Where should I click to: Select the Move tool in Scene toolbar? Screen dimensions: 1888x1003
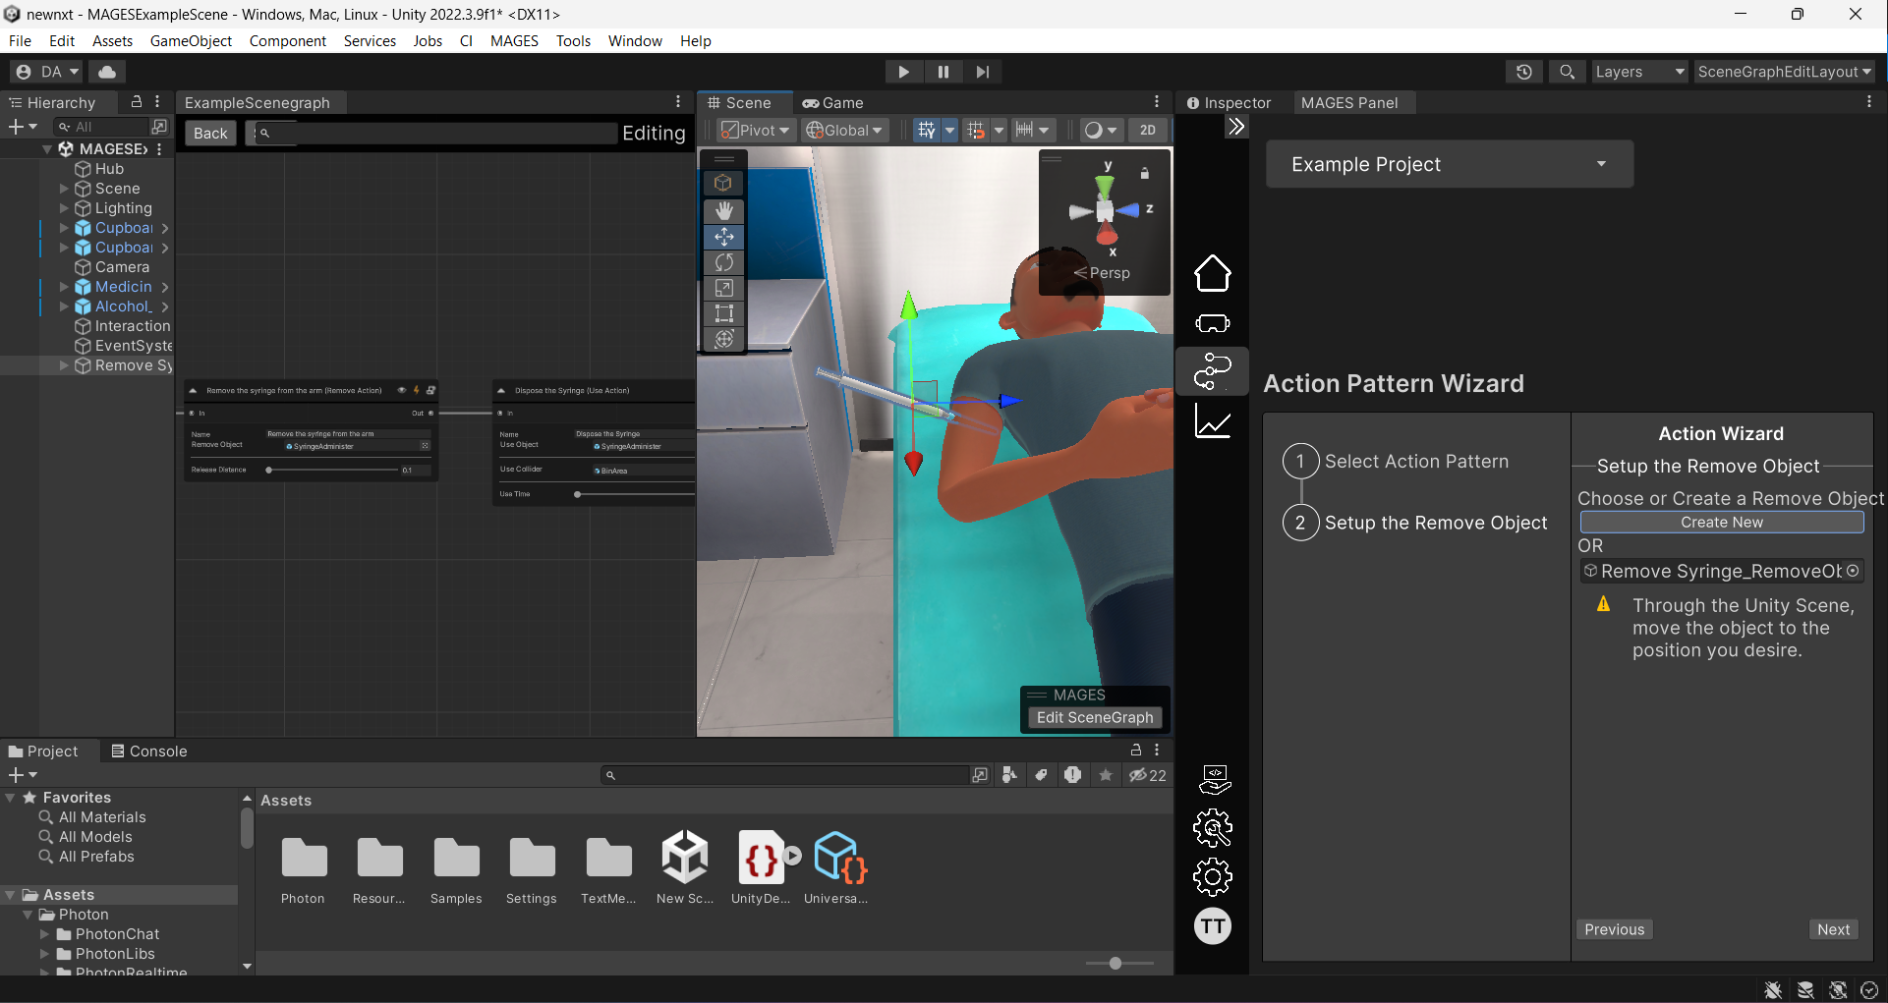click(x=724, y=237)
